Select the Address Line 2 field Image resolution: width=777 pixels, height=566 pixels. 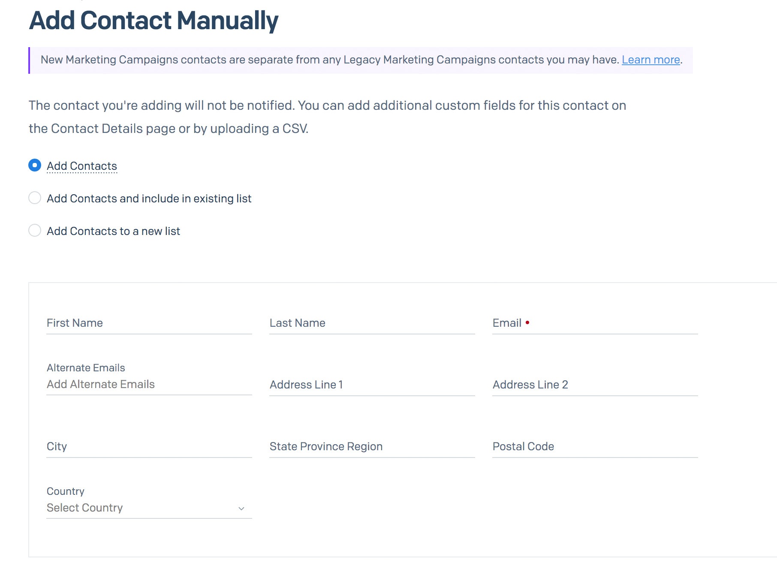click(595, 385)
